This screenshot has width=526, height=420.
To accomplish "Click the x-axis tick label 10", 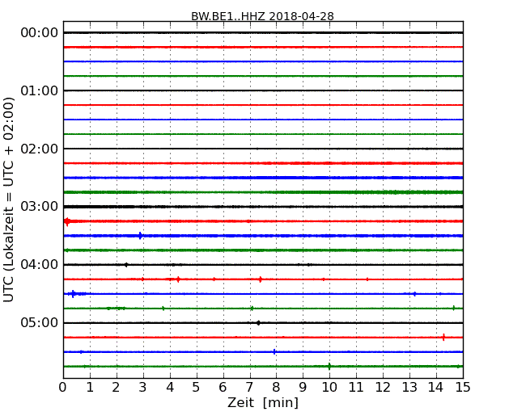I will tap(329, 388).
